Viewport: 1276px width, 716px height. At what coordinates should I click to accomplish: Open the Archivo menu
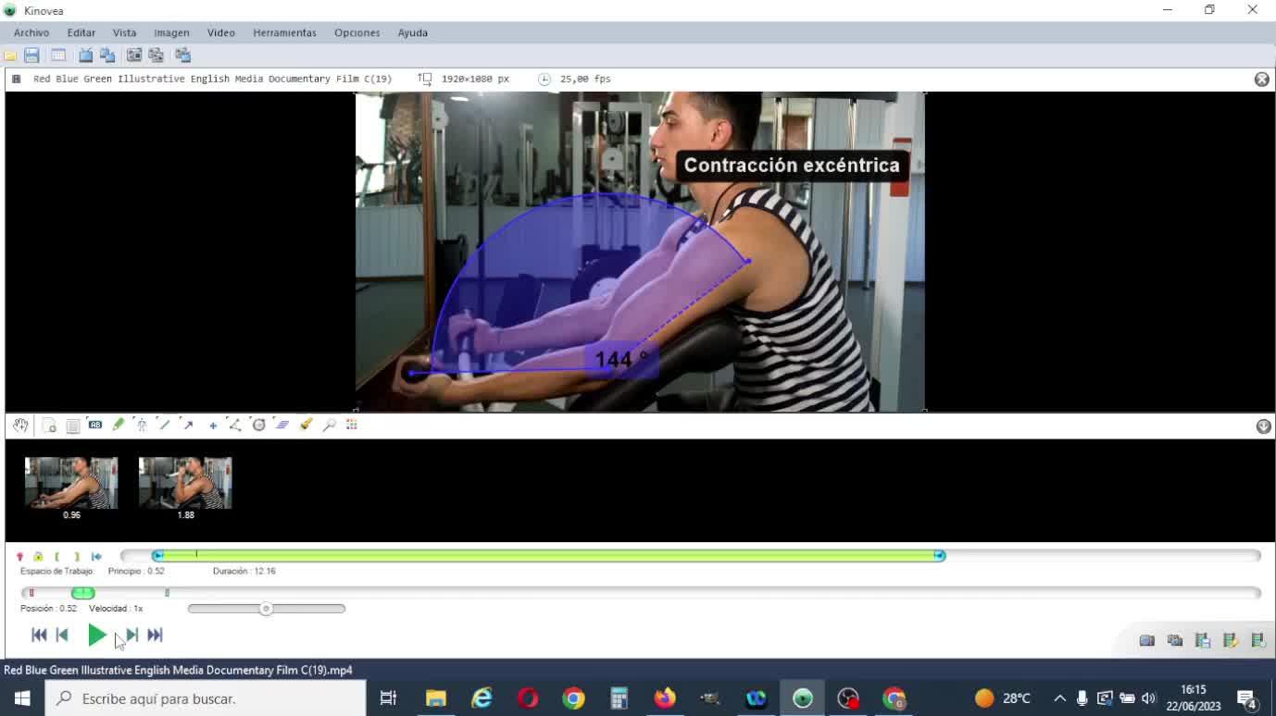31,32
